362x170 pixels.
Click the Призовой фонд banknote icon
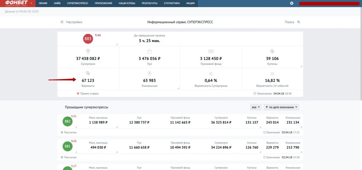click(211, 51)
